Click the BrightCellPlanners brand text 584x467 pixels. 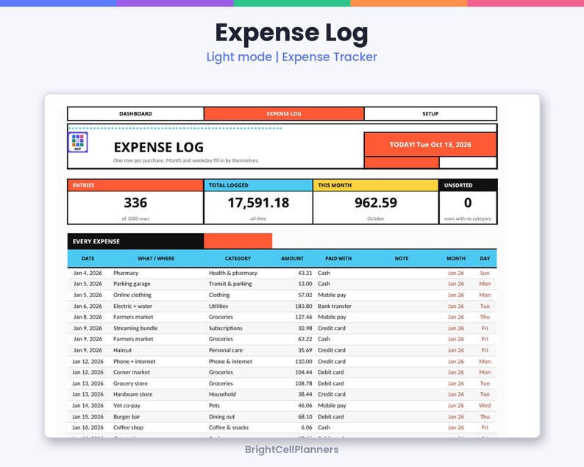pyautogui.click(x=291, y=449)
